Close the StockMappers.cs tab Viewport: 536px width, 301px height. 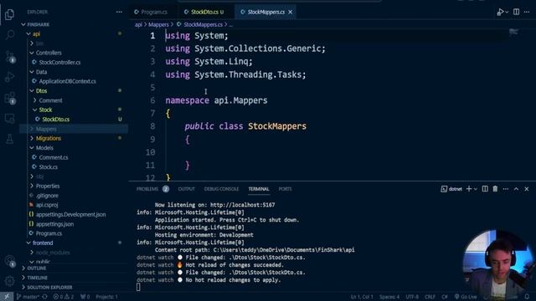click(x=291, y=12)
